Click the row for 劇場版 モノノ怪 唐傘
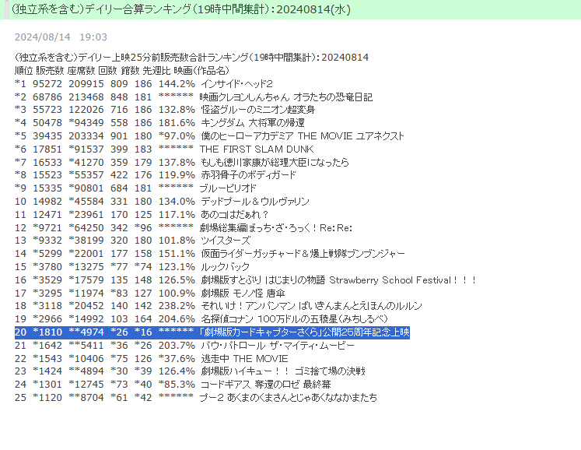 point(149,294)
